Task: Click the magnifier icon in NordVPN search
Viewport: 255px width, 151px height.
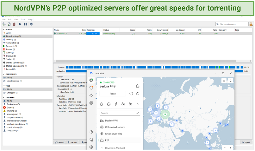Action: point(137,113)
